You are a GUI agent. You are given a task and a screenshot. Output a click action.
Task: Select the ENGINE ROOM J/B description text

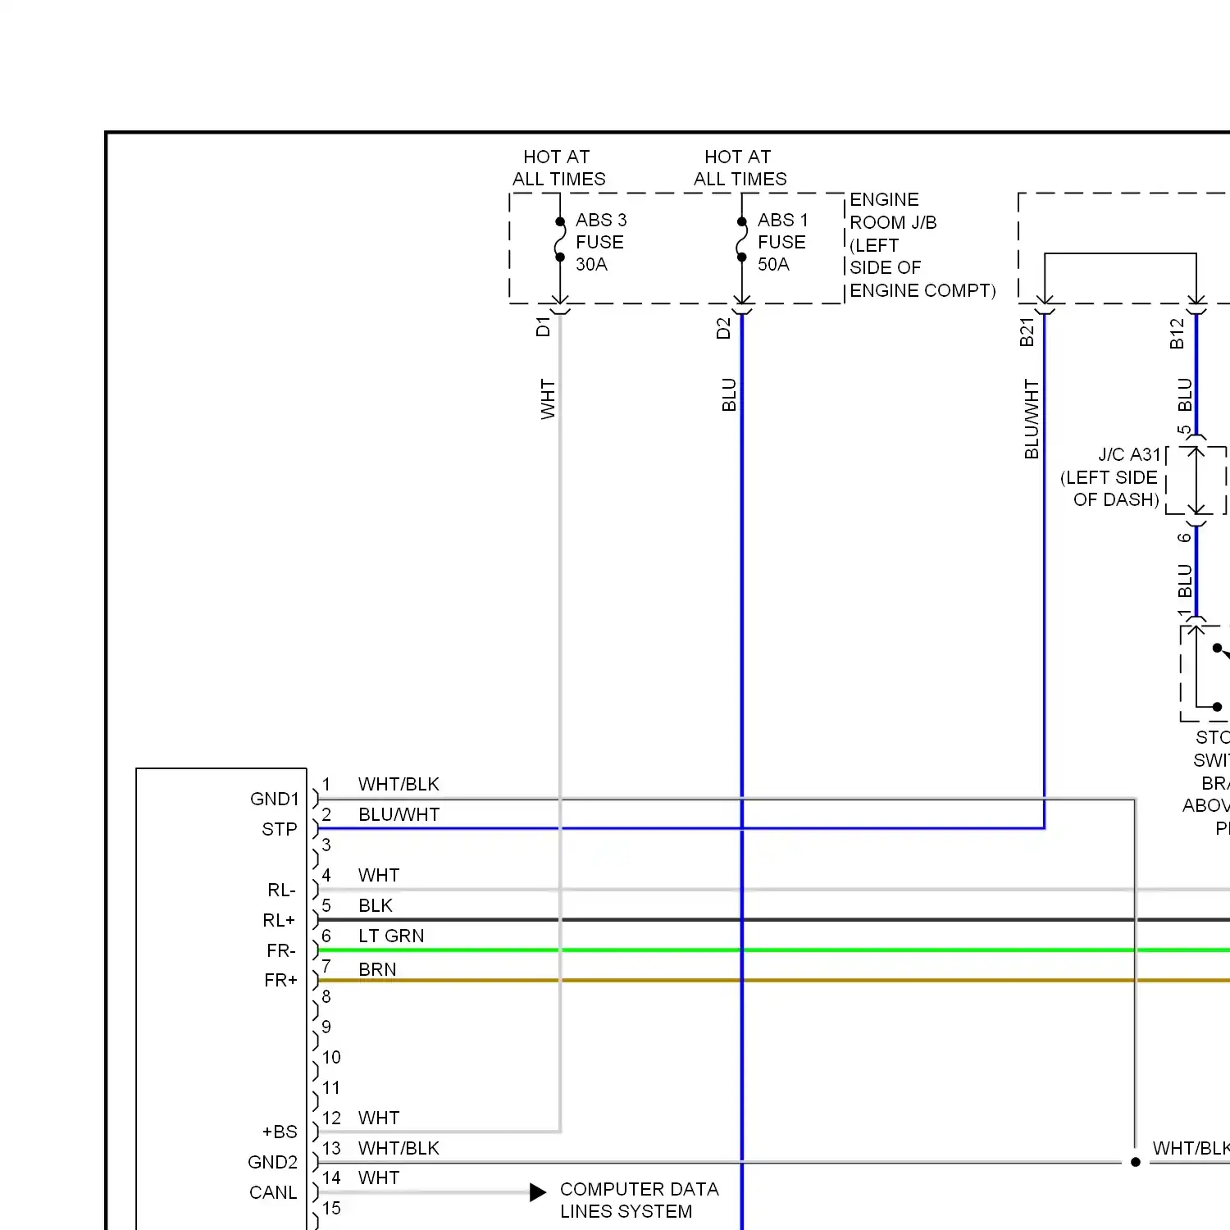pyautogui.click(x=922, y=245)
